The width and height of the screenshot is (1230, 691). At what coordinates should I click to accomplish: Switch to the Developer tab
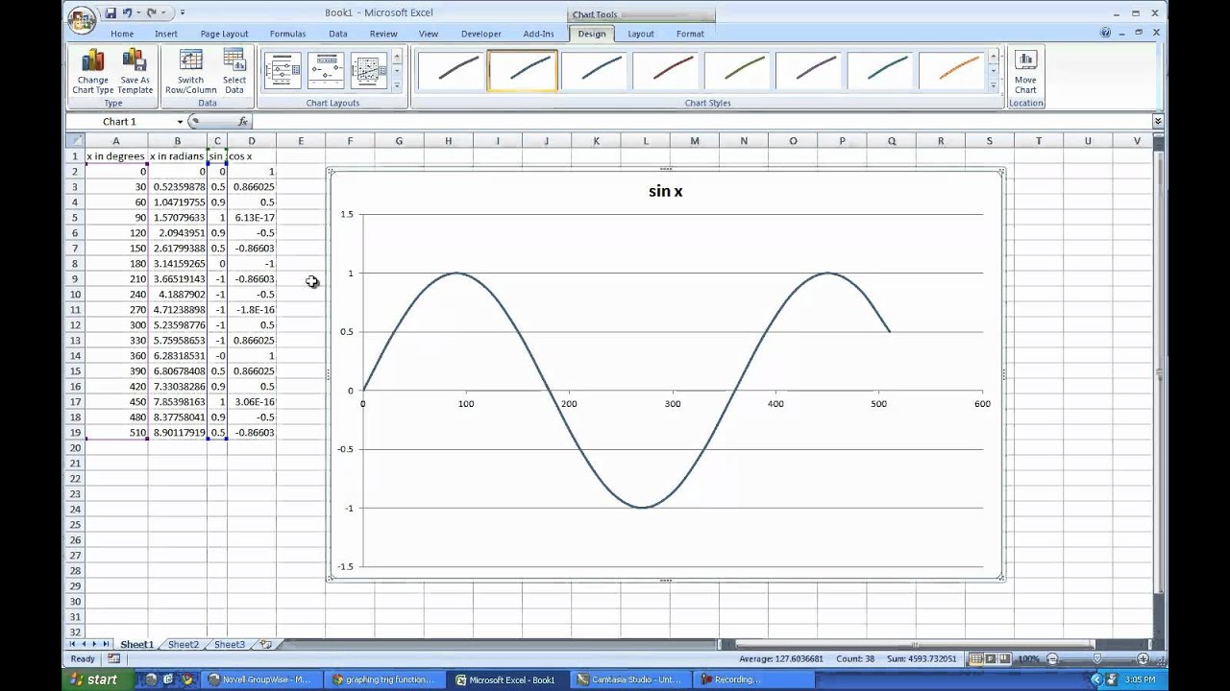tap(480, 34)
